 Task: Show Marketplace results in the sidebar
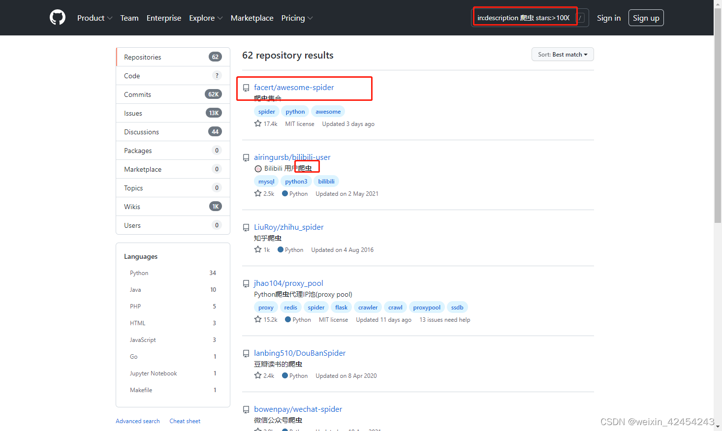tap(173, 169)
